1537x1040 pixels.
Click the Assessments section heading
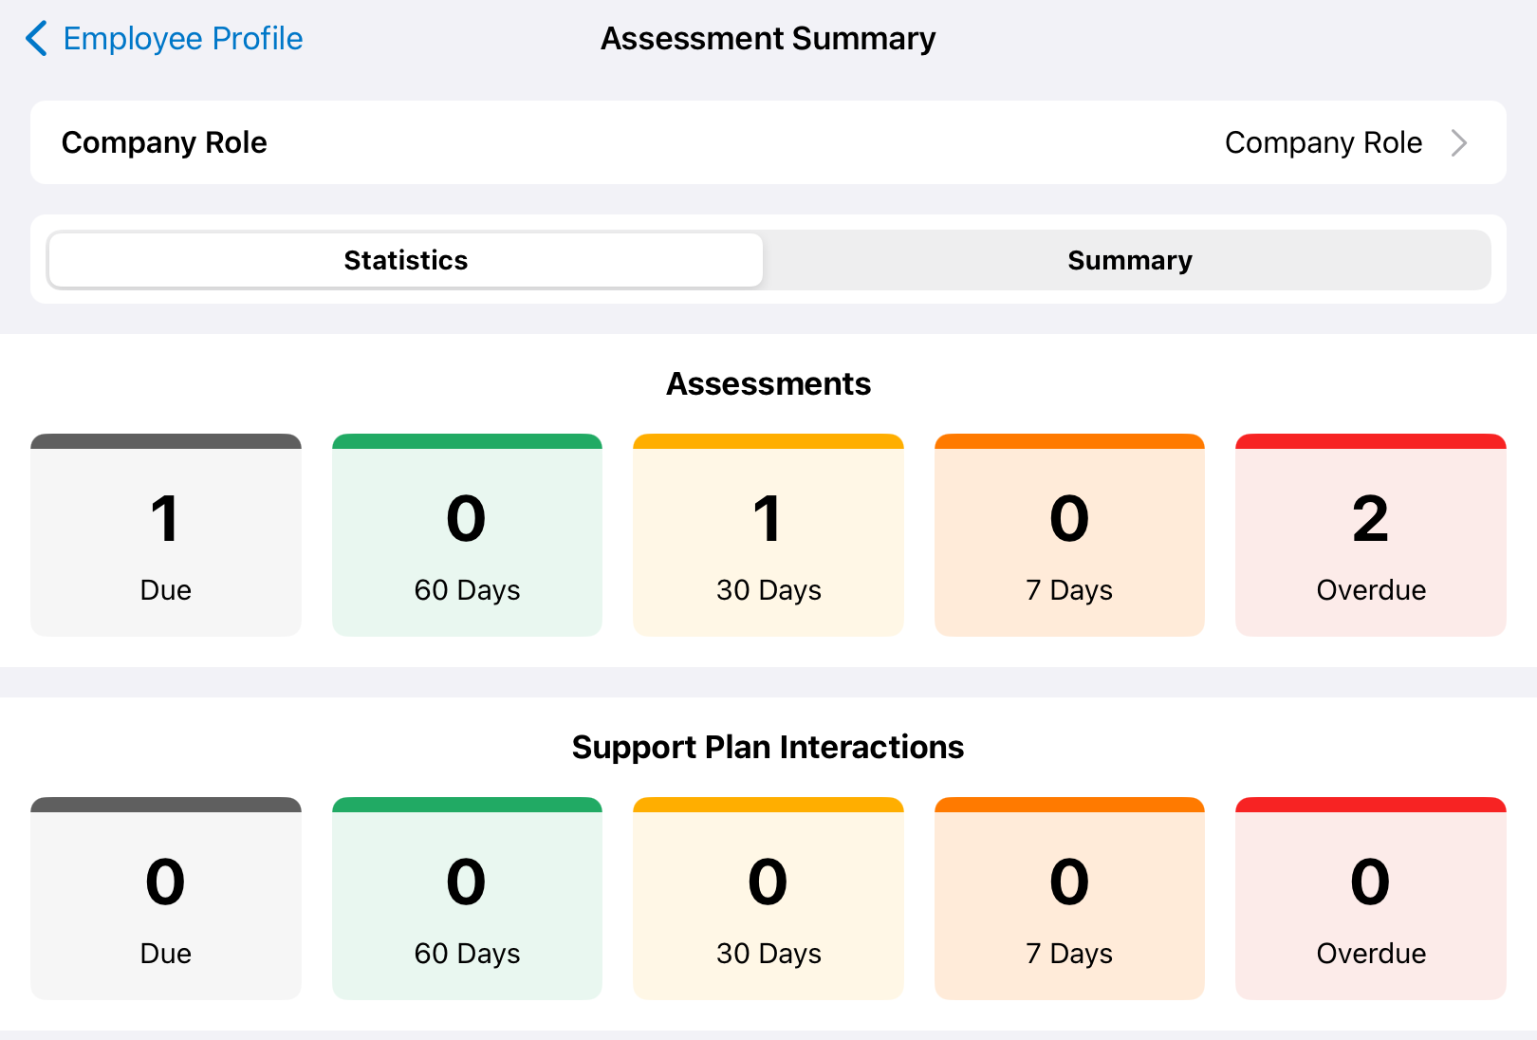coord(768,383)
